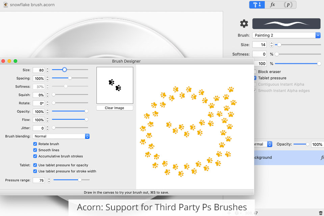Screen dimensions: 324x216
Task: Adjust the inspector Softness slider
Action: 298,54
